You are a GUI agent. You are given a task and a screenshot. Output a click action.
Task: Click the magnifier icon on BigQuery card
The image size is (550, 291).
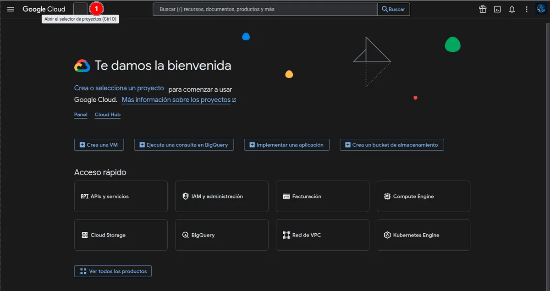coord(186,235)
